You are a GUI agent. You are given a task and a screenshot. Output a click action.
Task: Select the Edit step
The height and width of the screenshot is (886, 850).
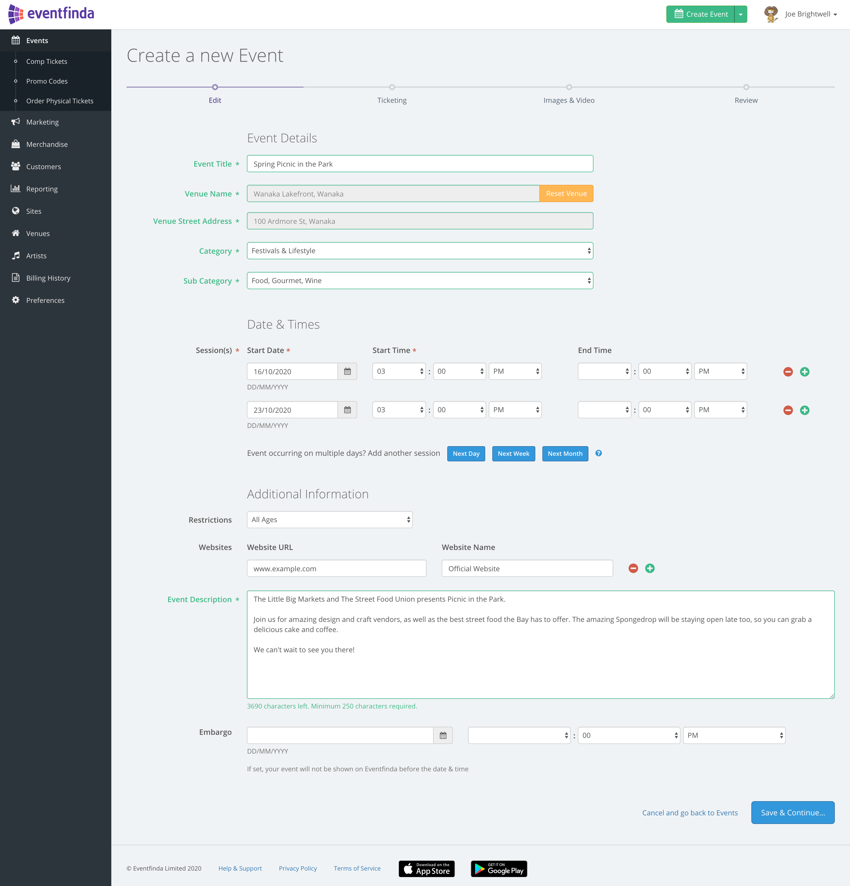click(x=215, y=94)
